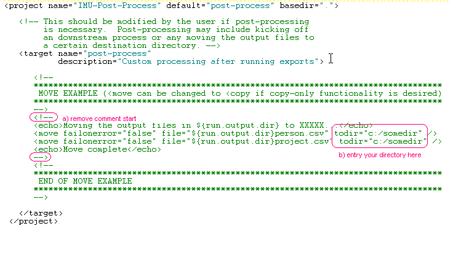
Task: Click the default "post-process" attribute value
Action: 240,6
